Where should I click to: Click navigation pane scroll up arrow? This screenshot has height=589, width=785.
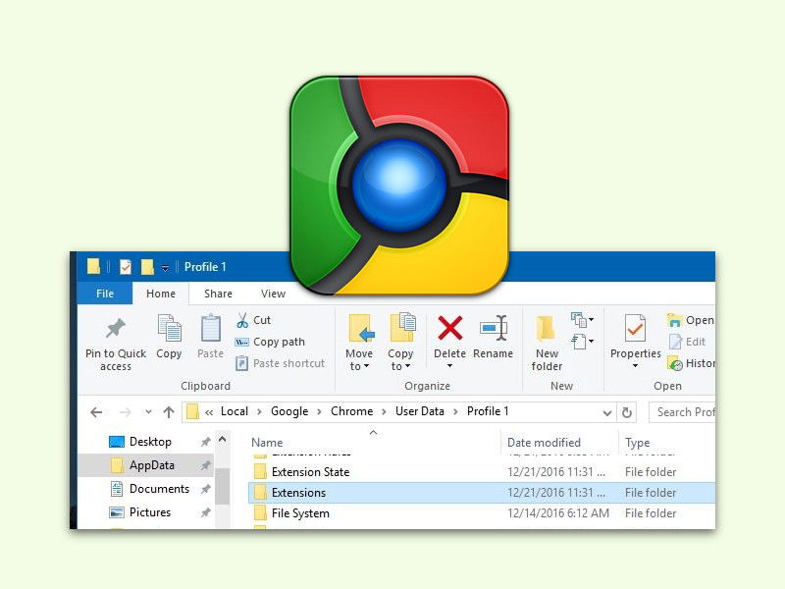click(223, 439)
